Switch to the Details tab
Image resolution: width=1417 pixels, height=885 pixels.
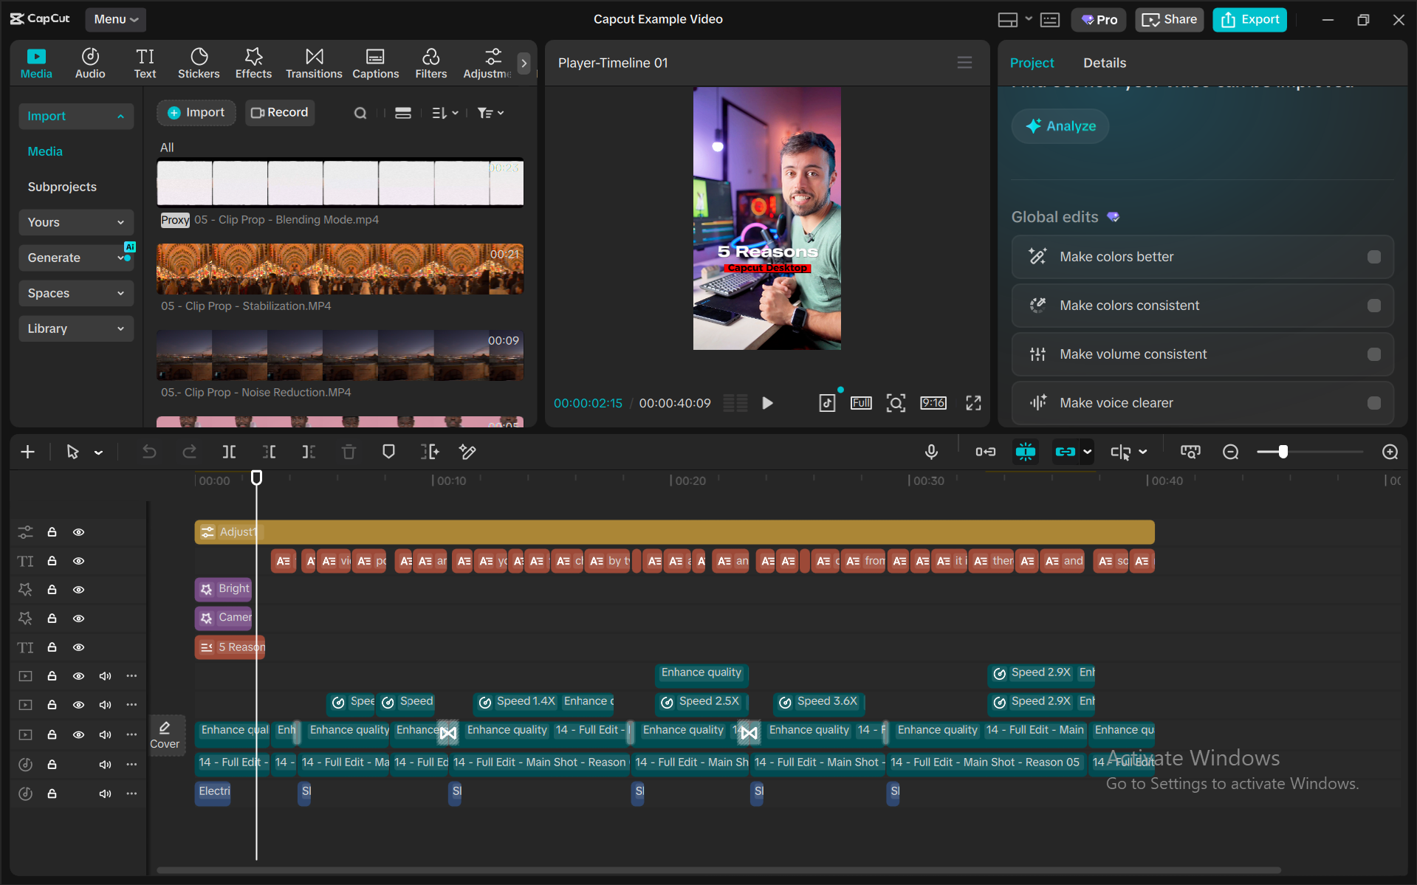click(x=1104, y=63)
